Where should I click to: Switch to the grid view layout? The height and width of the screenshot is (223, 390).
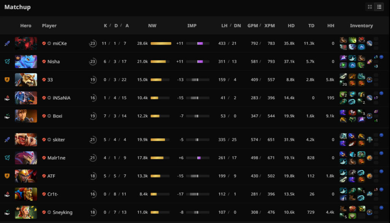click(370, 7)
